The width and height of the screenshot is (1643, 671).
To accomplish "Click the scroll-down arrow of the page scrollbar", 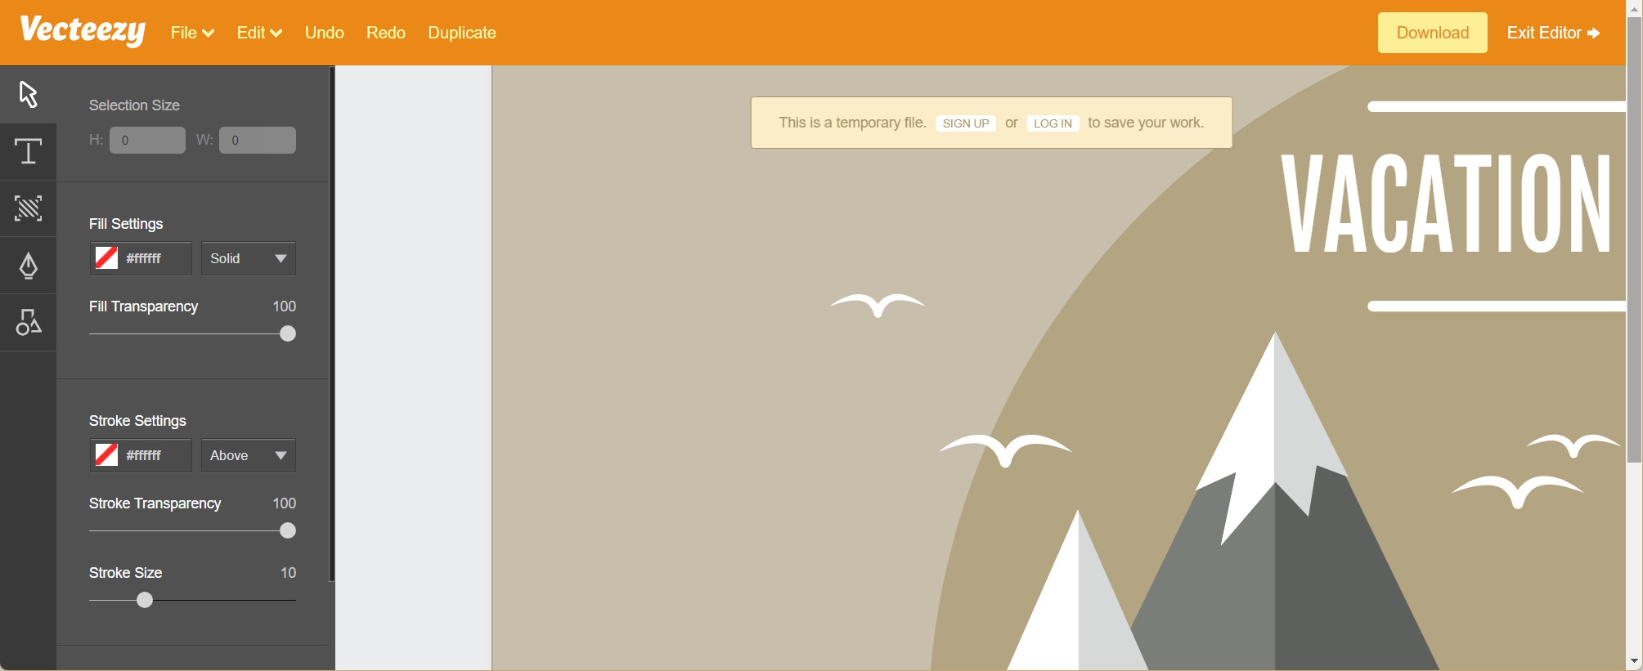I will click(x=1634, y=661).
